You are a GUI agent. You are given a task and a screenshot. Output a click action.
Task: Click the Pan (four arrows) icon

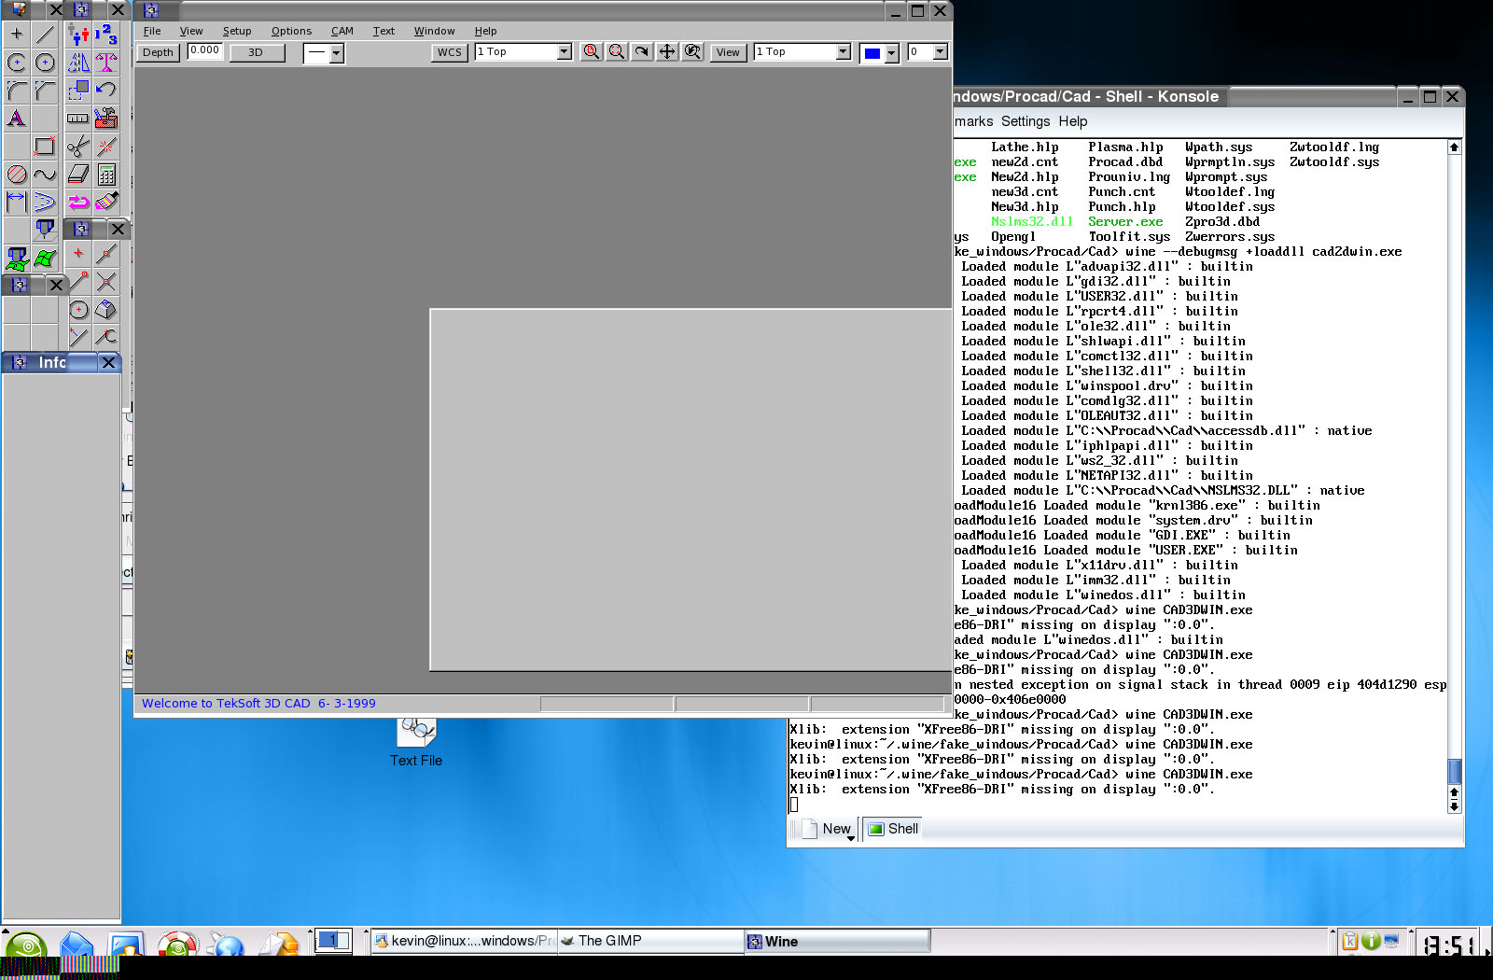(x=667, y=52)
